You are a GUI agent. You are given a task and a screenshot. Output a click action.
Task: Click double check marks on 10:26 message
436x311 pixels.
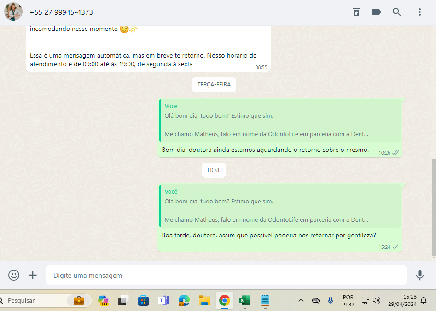[395, 153]
